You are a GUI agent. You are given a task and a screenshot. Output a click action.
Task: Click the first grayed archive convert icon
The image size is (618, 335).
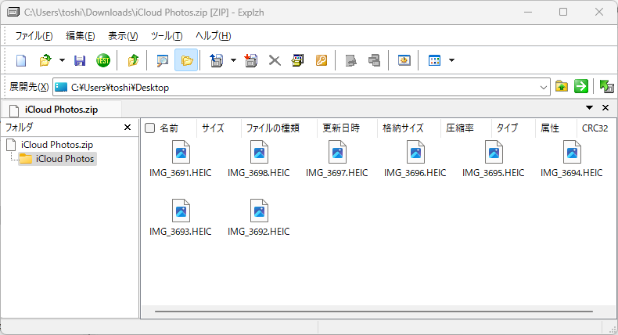pyautogui.click(x=350, y=60)
